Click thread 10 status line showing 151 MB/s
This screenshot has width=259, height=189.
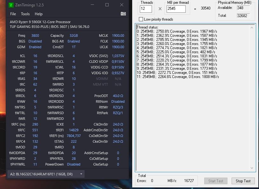177,73
